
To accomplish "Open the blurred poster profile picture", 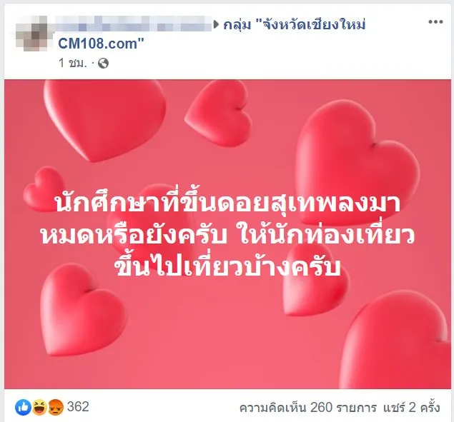I will [31, 34].
